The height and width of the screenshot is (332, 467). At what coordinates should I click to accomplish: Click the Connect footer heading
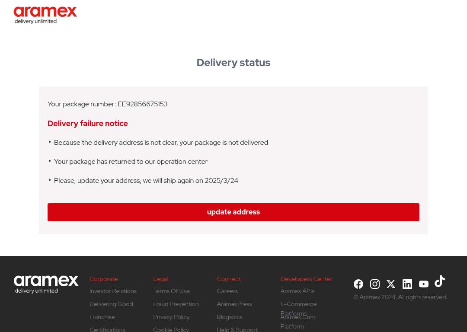pyautogui.click(x=229, y=279)
